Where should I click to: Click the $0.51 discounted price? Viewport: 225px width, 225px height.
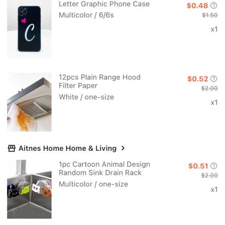click(x=198, y=166)
